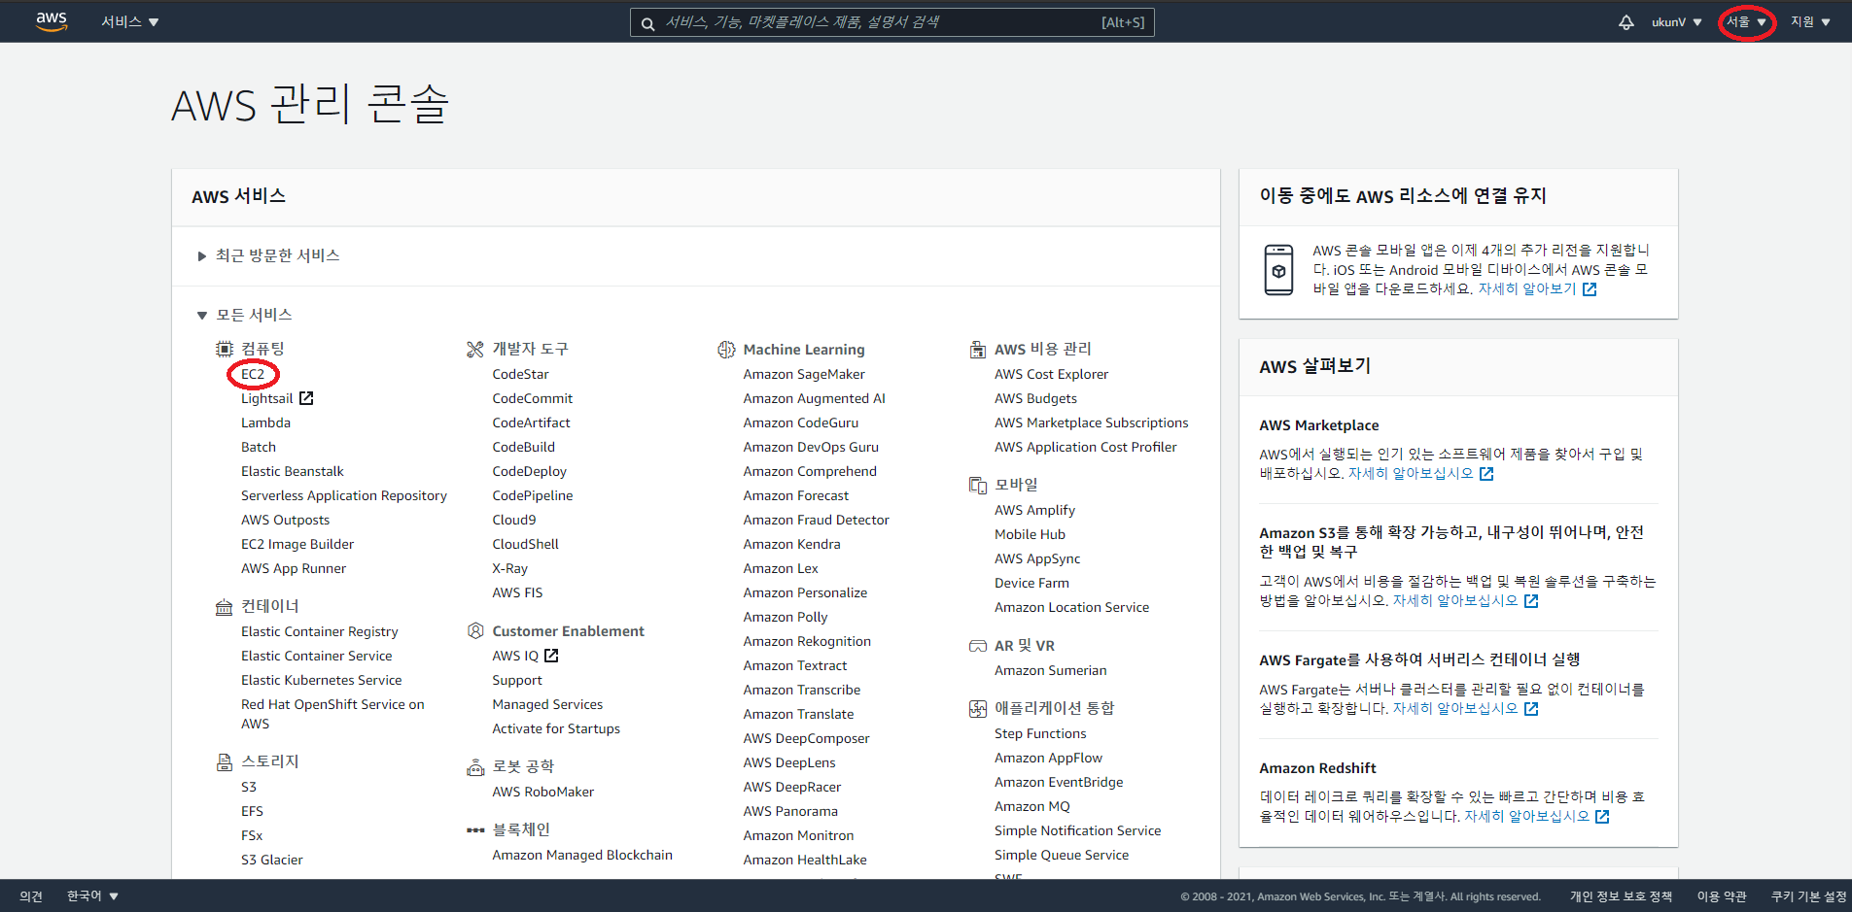The width and height of the screenshot is (1852, 912).
Task: Open Amazon Sumerian
Action: pyautogui.click(x=1050, y=670)
